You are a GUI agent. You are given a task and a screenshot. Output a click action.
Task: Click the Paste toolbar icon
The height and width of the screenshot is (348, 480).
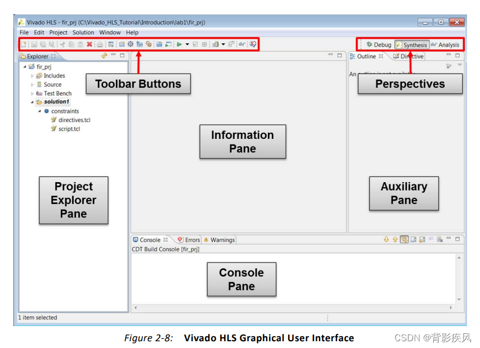pos(80,44)
